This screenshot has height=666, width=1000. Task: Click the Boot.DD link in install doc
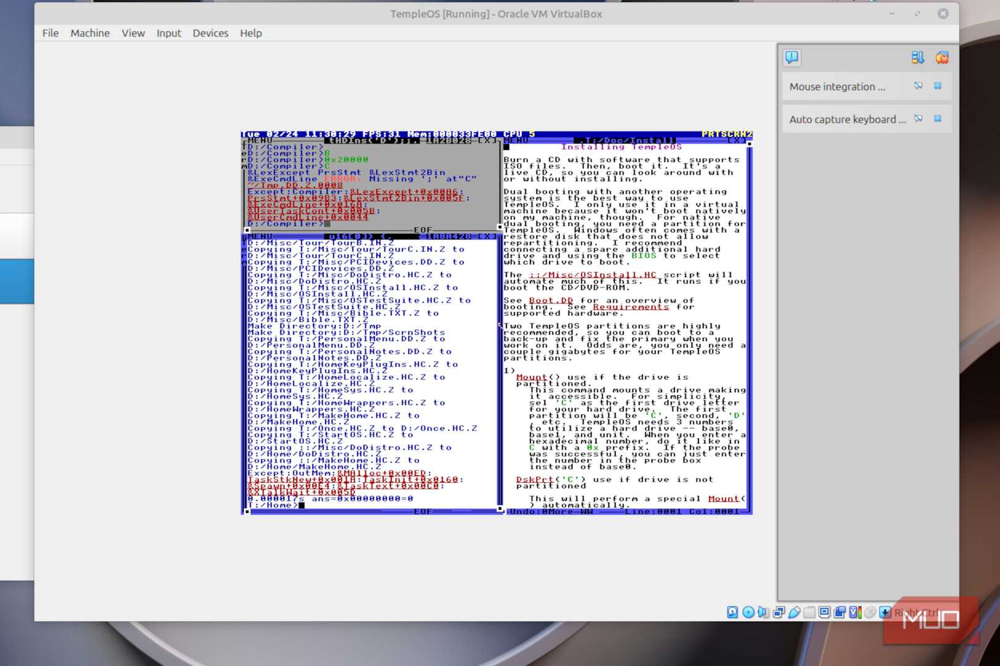pyautogui.click(x=551, y=300)
